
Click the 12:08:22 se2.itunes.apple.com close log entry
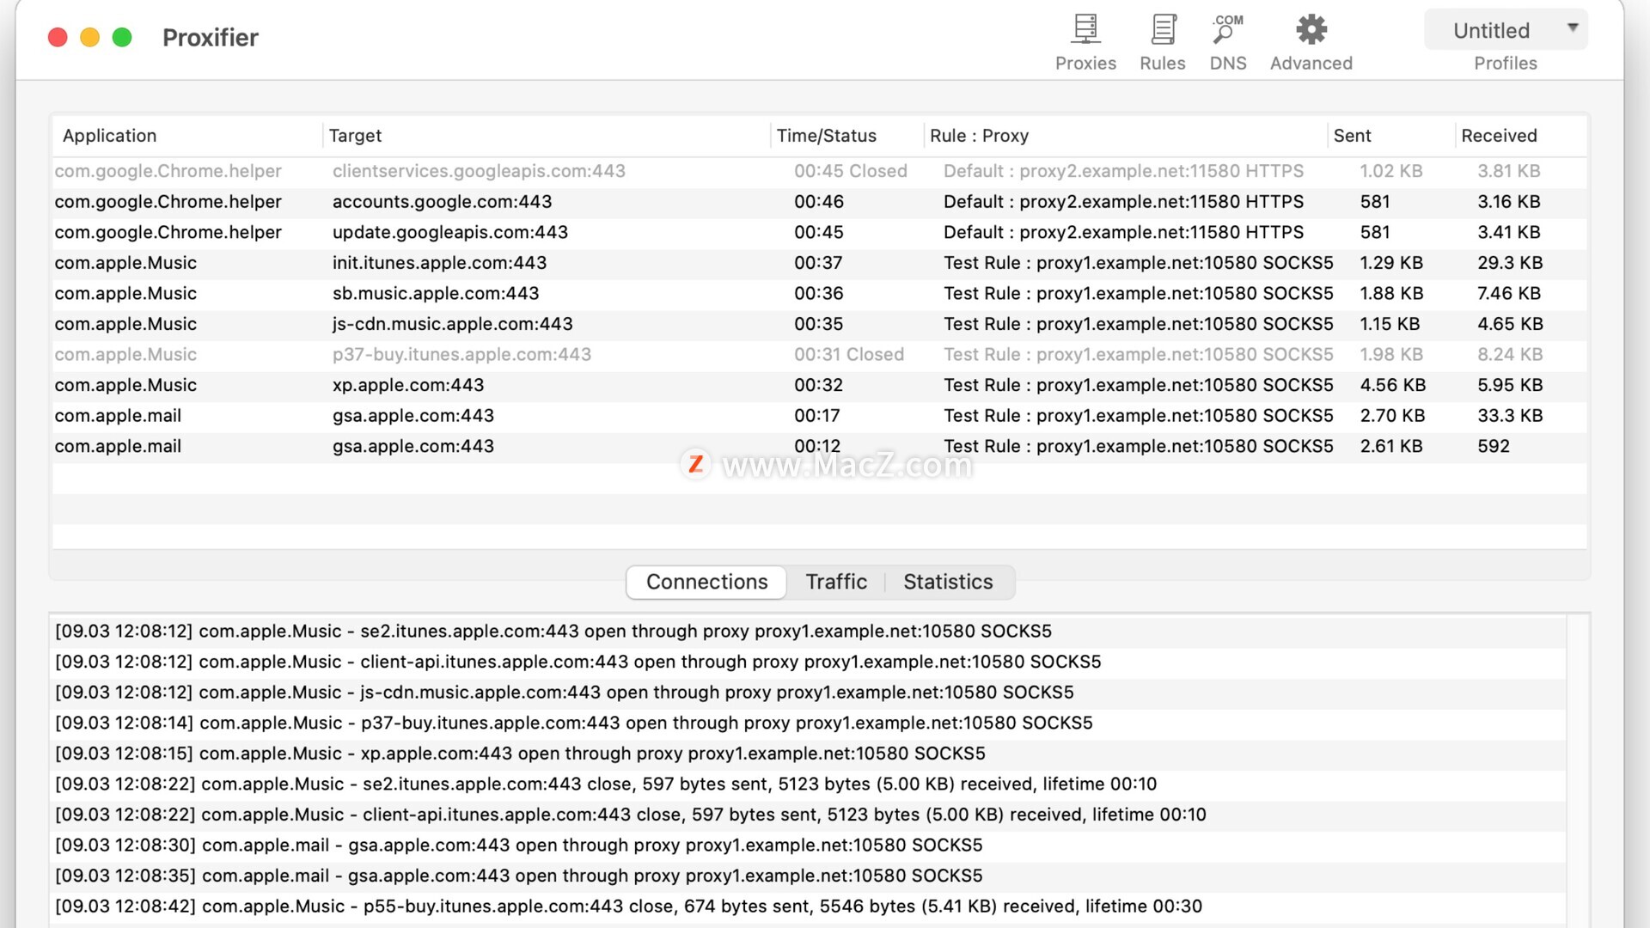coord(809,785)
